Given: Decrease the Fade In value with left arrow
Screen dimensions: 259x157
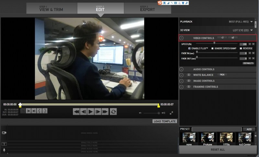Looking at the screenshot, I should 250,53.
